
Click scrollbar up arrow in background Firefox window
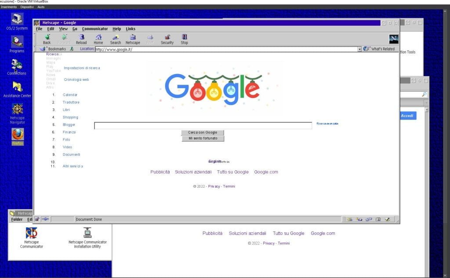click(426, 110)
